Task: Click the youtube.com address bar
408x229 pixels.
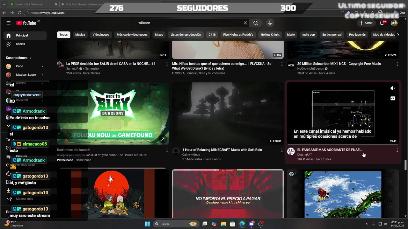Action: [x=48, y=13]
